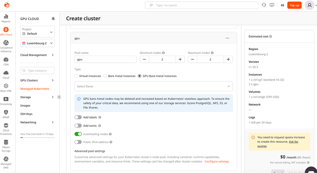The height and width of the screenshot is (173, 317).
Task: Open SSH Keys menu item
Action: (x=26, y=114)
